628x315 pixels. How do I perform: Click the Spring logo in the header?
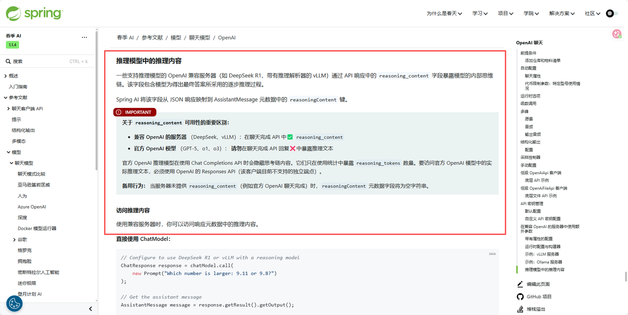point(34,13)
